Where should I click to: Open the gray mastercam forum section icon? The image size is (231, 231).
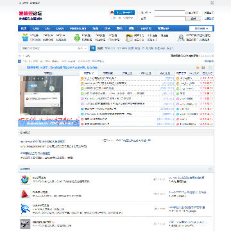(x=25, y=224)
